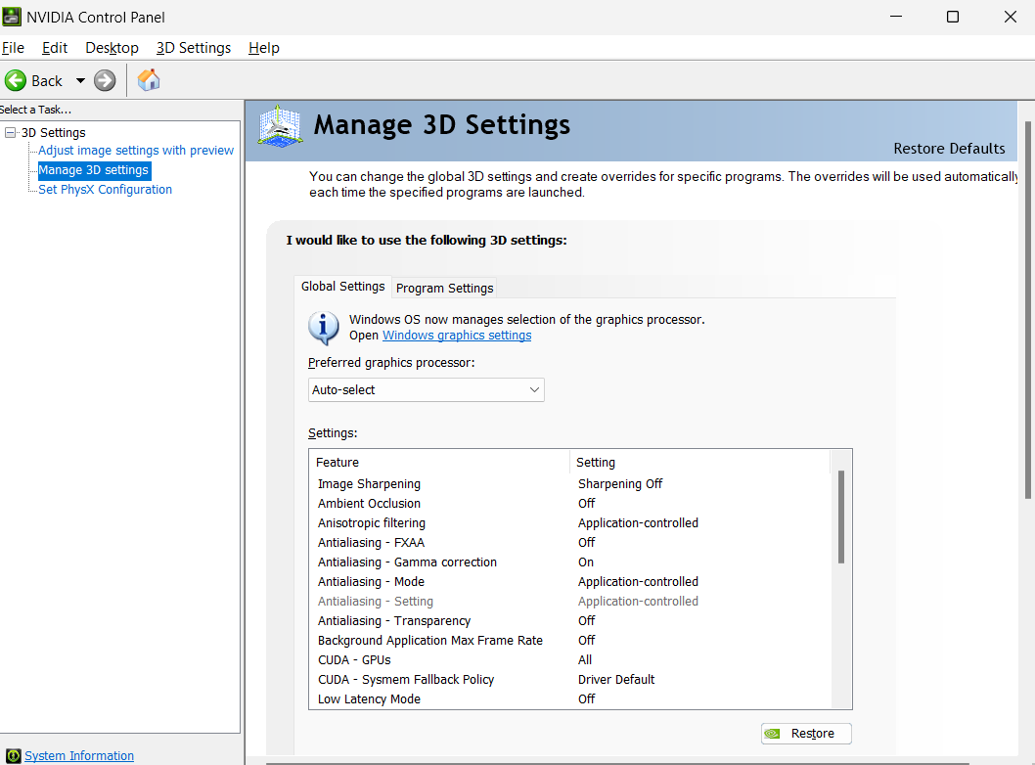Click the Restore button
Viewport: 1035px width, 765px height.
coord(806,733)
